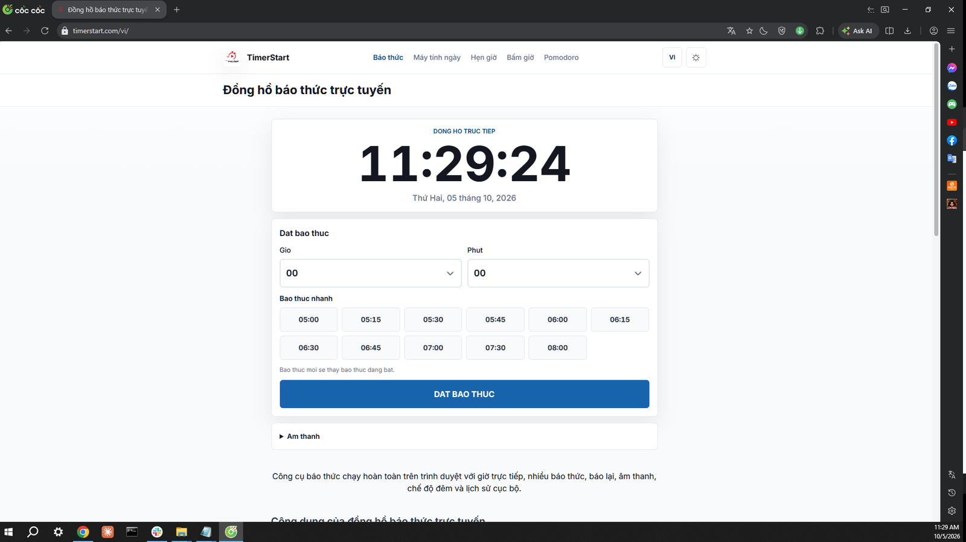The height and width of the screenshot is (542, 966).
Task: Click the page vertical scrollbar
Action: pyautogui.click(x=936, y=139)
